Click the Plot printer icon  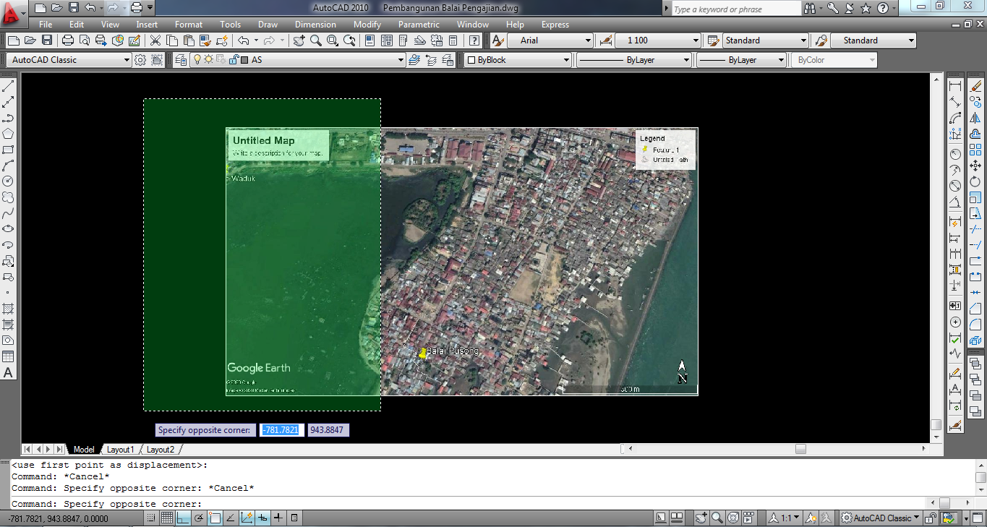point(67,40)
